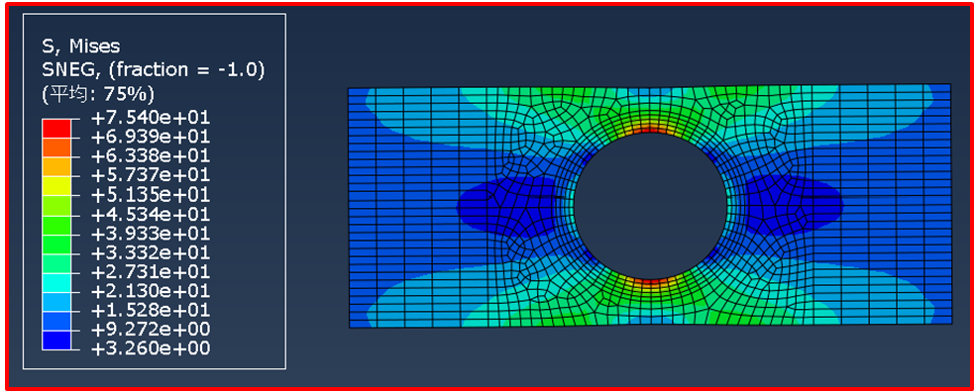This screenshot has width=975, height=392.
Task: Click the bottom-right corner of plate mesh
Action: [951, 323]
